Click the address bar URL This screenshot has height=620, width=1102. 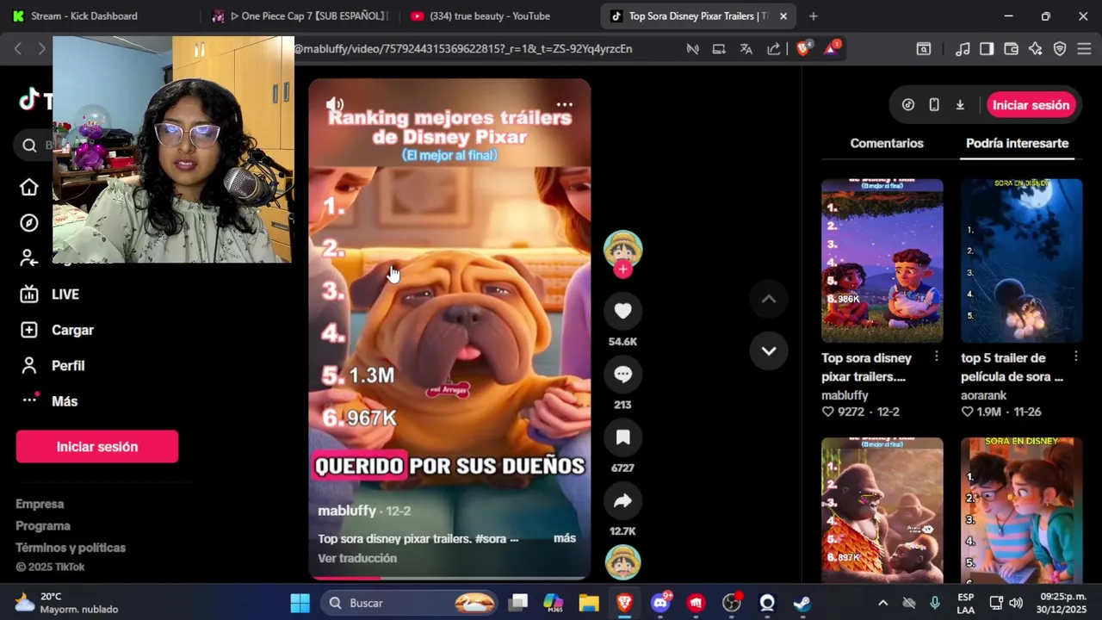tap(465, 49)
